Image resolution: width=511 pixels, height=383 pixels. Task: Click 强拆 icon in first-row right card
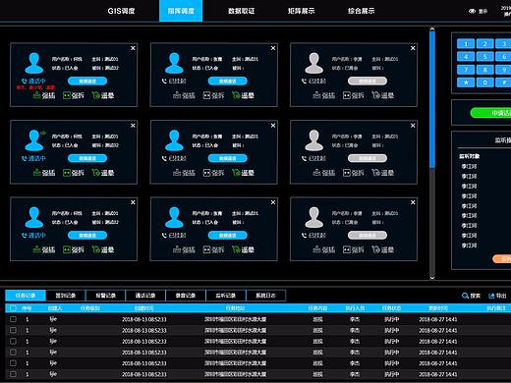[x=347, y=95]
